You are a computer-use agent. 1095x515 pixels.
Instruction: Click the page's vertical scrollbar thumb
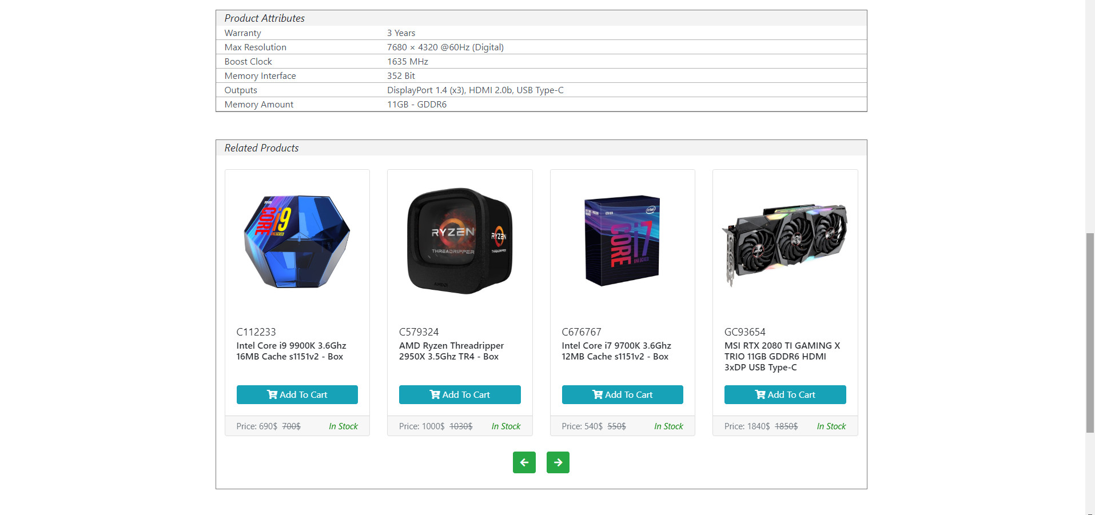pos(1090,333)
